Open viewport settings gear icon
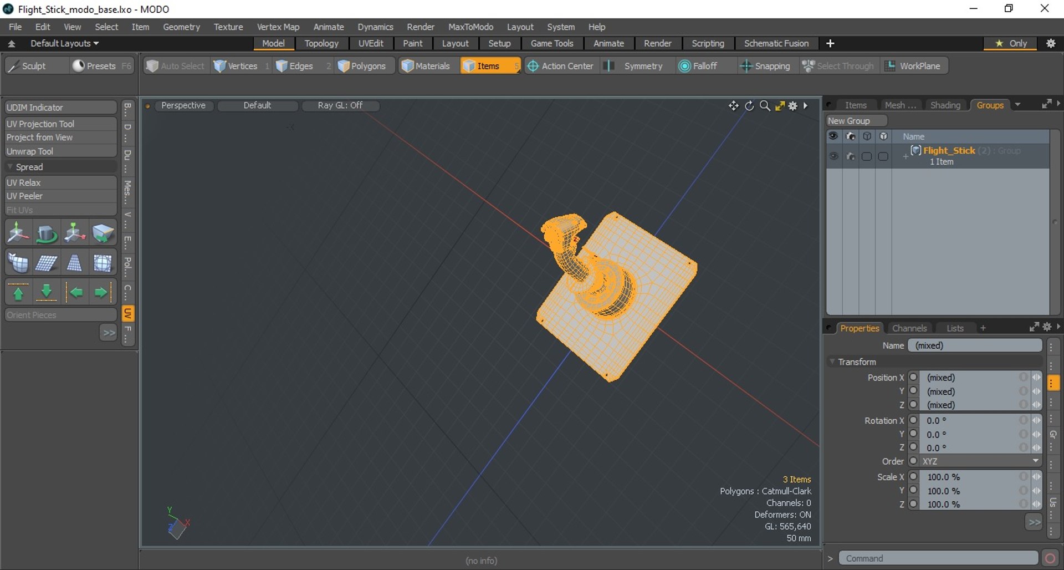 point(793,106)
